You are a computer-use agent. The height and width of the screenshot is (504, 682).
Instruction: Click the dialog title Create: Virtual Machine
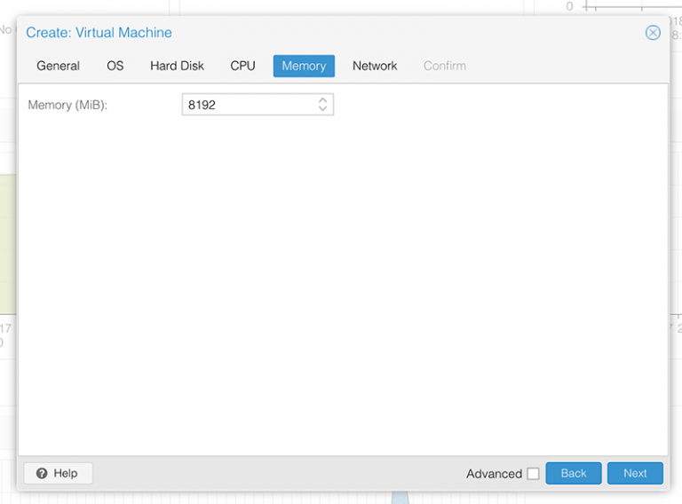pyautogui.click(x=99, y=33)
